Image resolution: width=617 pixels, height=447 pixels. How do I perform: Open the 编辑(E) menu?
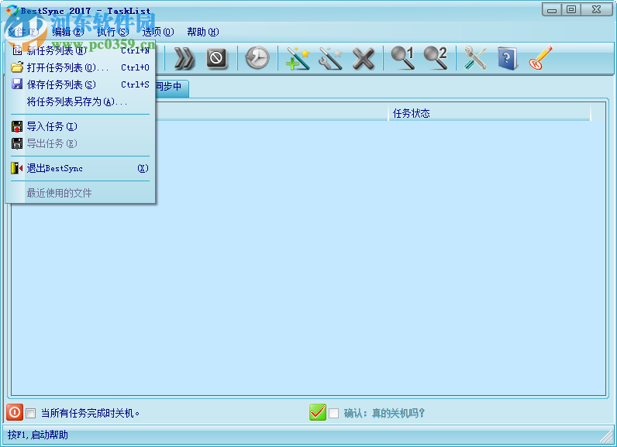coord(68,32)
